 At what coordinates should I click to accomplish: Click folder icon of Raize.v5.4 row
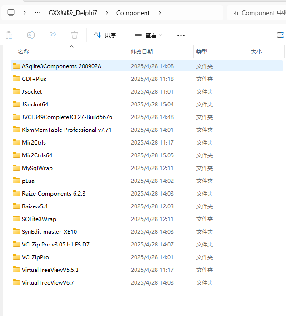[16, 206]
